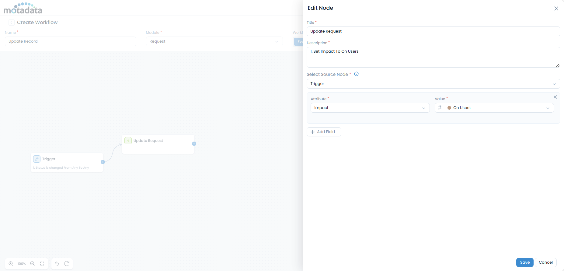
Task: Click the zoom out magnifier icon
Action: pyautogui.click(x=33, y=264)
